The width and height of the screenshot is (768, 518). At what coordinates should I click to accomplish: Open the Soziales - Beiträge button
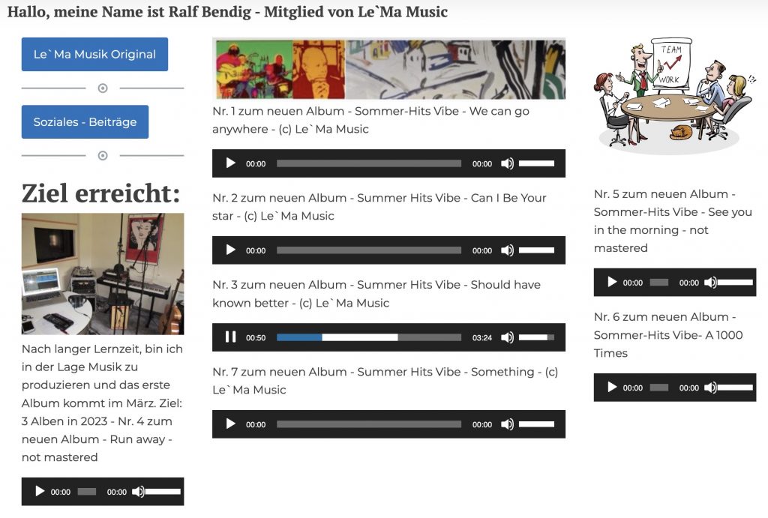[85, 122]
